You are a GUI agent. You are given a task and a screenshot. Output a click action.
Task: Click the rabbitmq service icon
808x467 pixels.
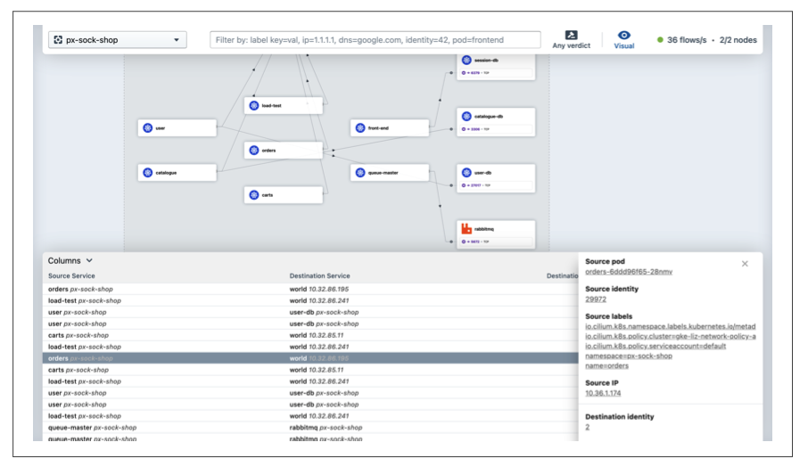(x=466, y=229)
